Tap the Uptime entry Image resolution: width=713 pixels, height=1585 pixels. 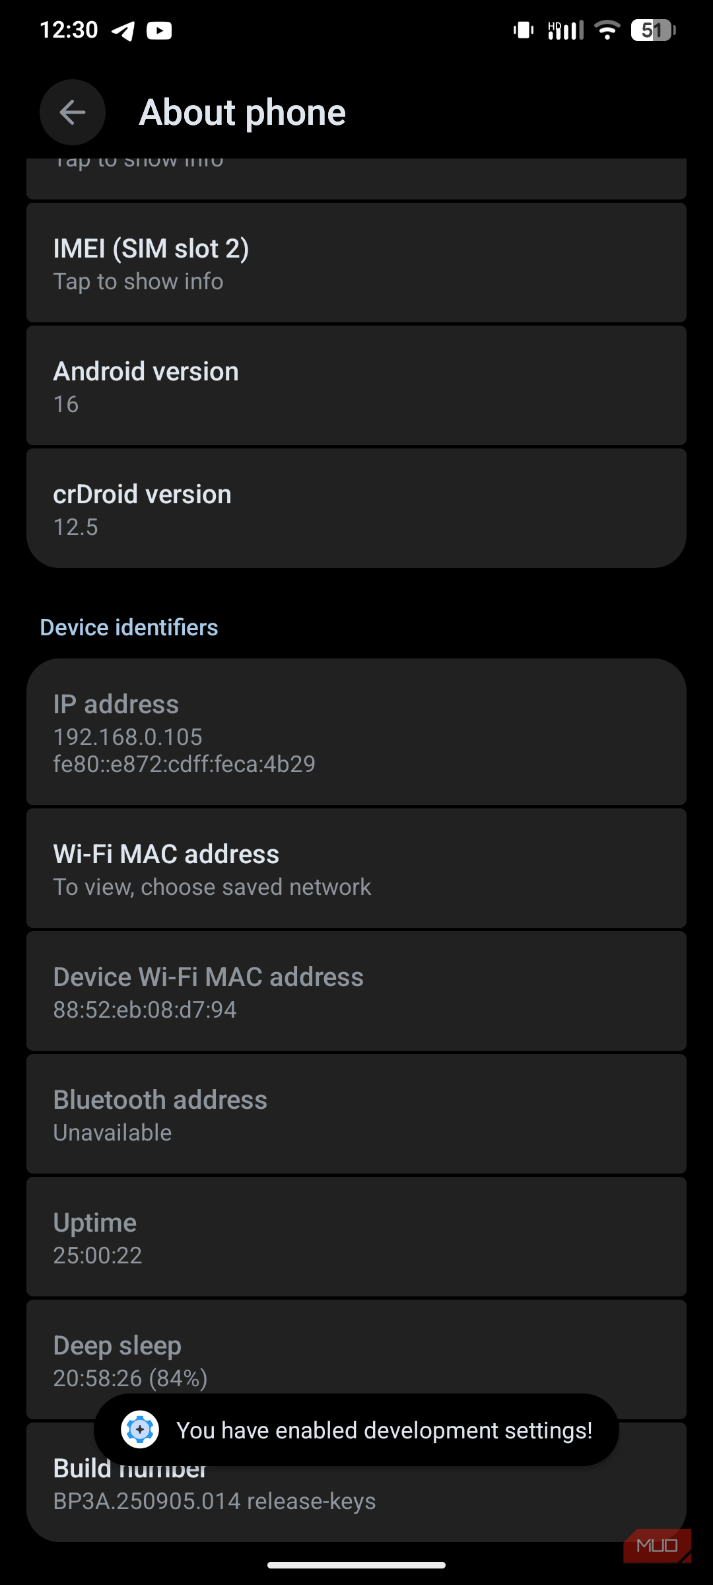pyautogui.click(x=356, y=1238)
